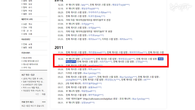
Task: Open Blue Eyes(lspy****) link in 09.27 entry
Action: point(92,73)
